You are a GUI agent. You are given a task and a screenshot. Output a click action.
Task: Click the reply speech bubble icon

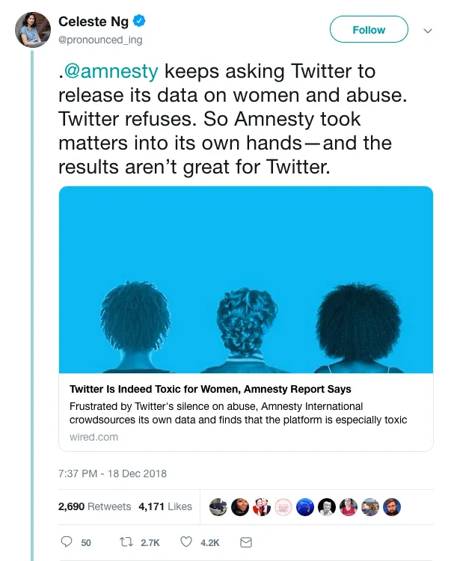tap(67, 542)
